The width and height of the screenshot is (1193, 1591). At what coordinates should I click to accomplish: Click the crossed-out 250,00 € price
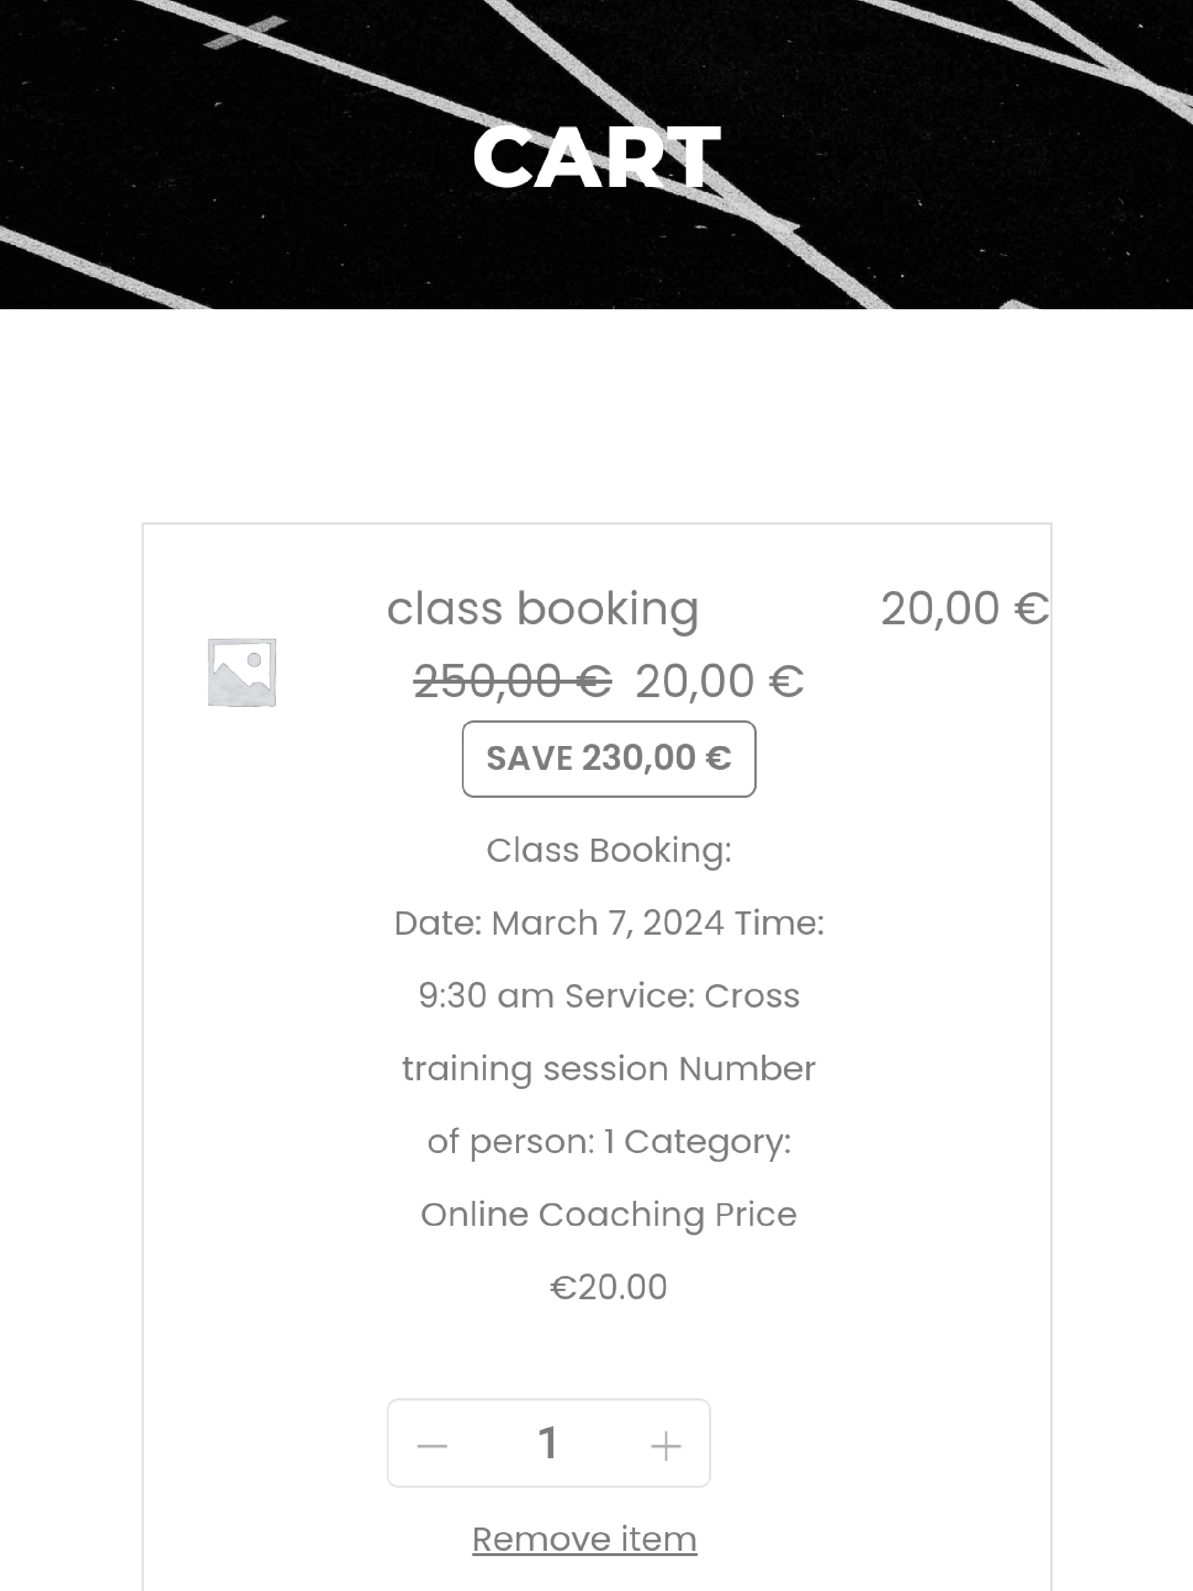pyautogui.click(x=512, y=680)
